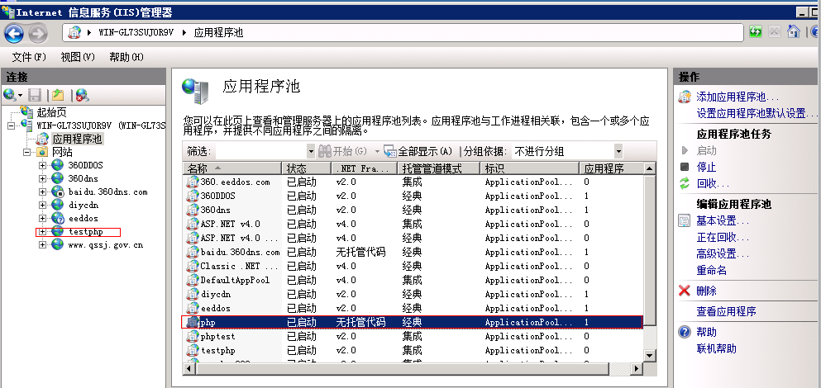Click the Delete connection icon in the Connections toolbar
821x388 pixels.
coord(82,95)
